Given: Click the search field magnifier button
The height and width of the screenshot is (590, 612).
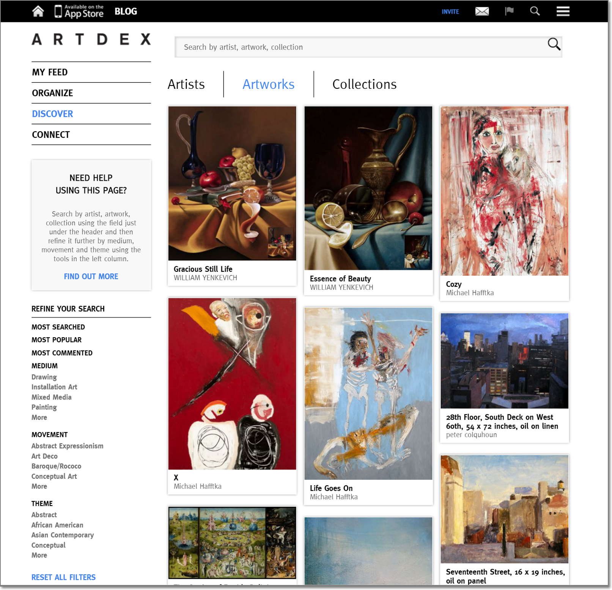Looking at the screenshot, I should coord(554,44).
